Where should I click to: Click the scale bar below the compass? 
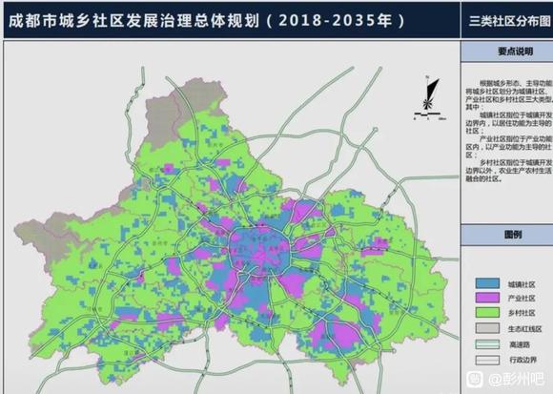(429, 115)
